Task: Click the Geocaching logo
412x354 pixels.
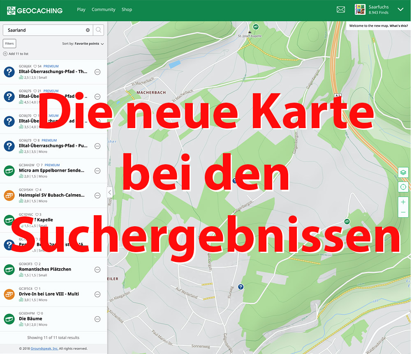Action: coord(35,11)
